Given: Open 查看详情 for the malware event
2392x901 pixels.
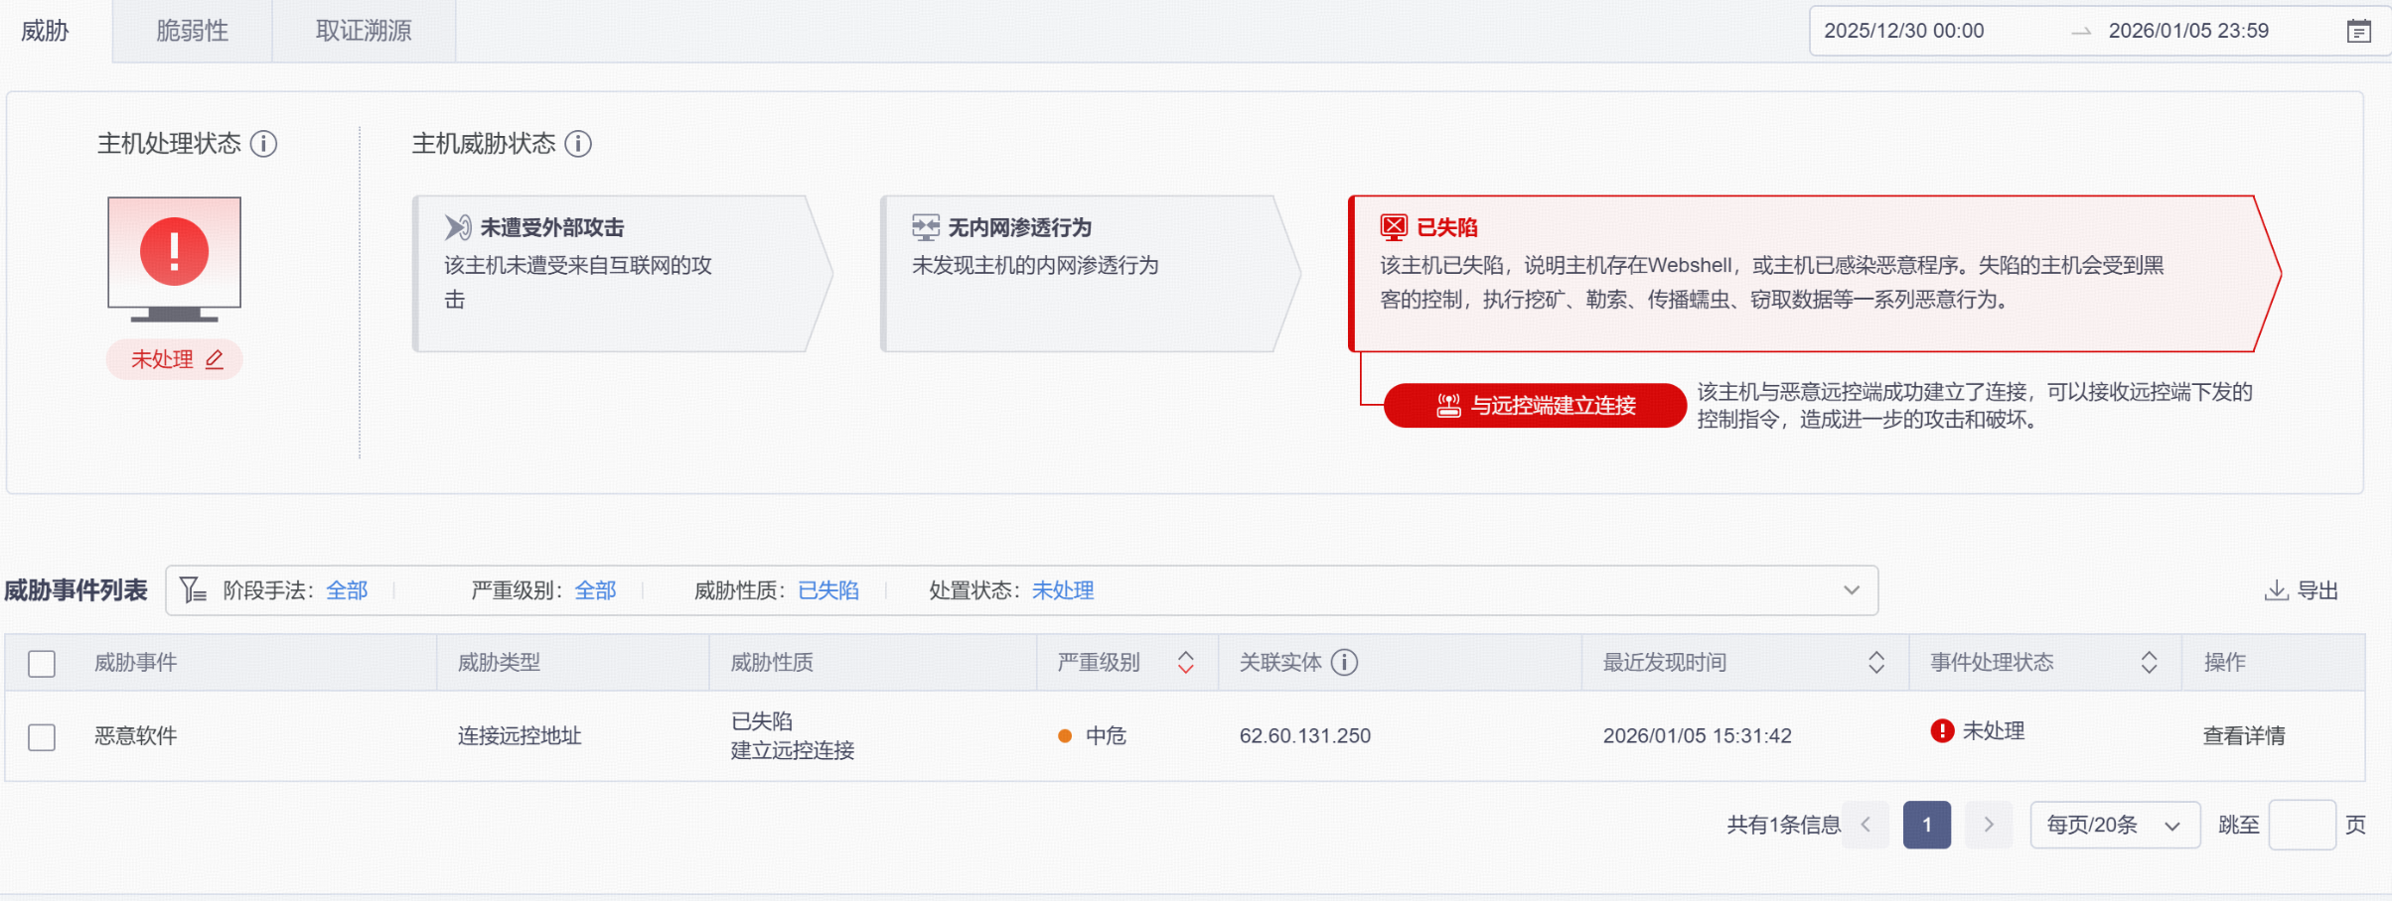Looking at the screenshot, I should click(2243, 735).
